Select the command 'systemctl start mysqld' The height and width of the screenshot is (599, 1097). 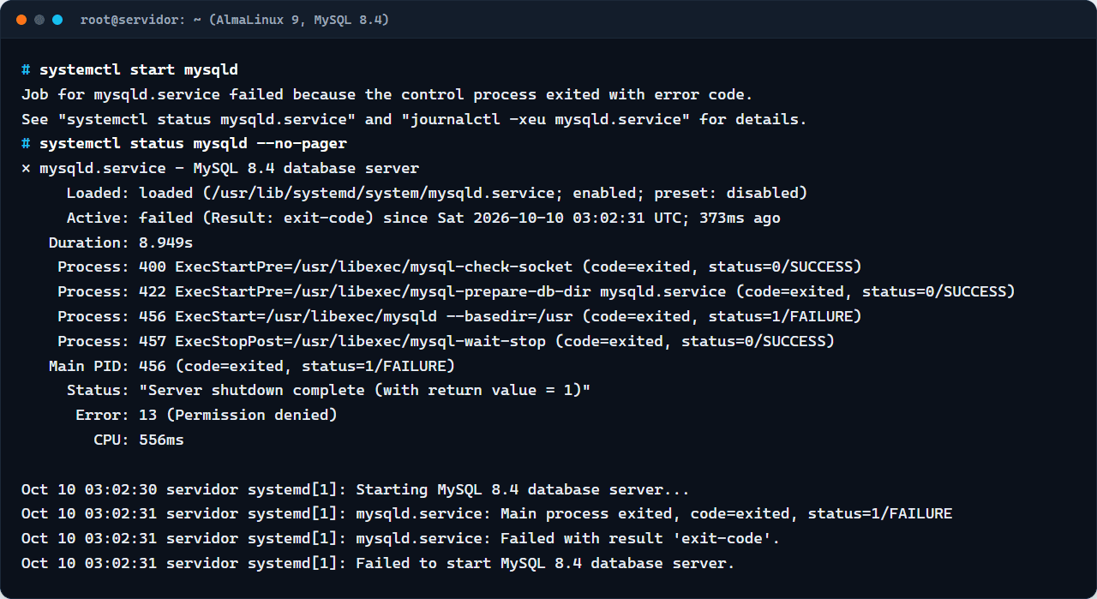tap(139, 70)
